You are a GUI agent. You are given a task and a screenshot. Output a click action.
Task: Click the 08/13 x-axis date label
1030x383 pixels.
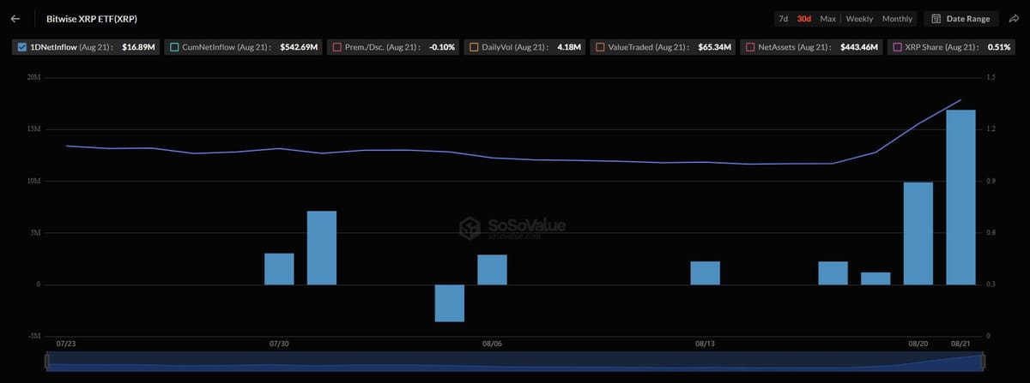(705, 344)
